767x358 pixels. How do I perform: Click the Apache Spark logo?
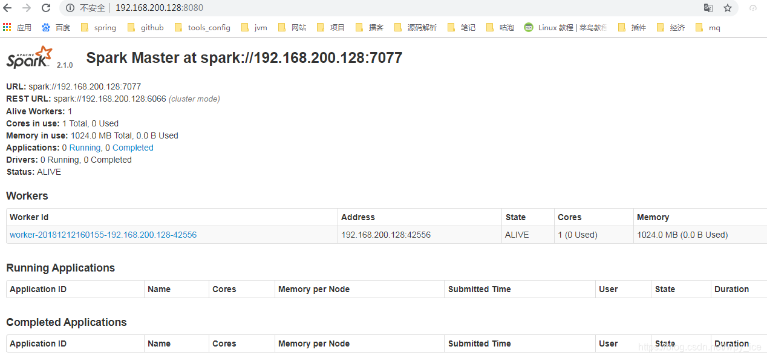(30, 57)
